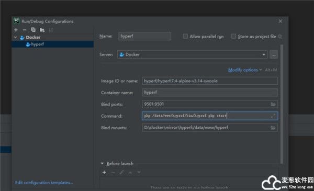Open bind mounts browse icon
Viewport: 314px width, 191px height.
(x=273, y=128)
